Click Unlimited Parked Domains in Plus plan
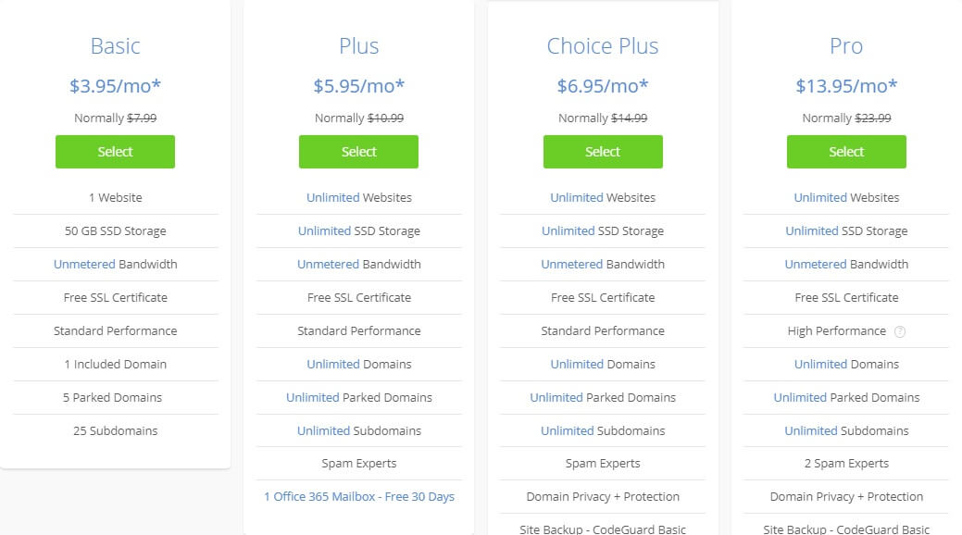 [x=359, y=397]
